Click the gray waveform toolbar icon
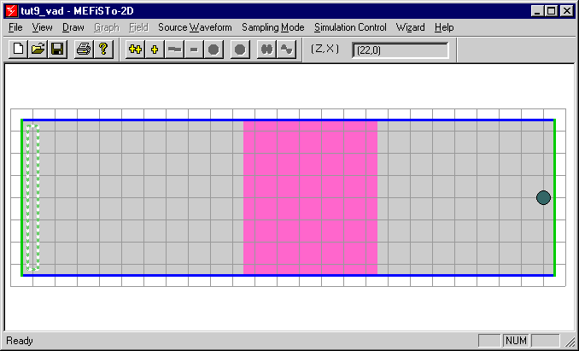Image resolution: width=579 pixels, height=351 pixels. pos(287,49)
